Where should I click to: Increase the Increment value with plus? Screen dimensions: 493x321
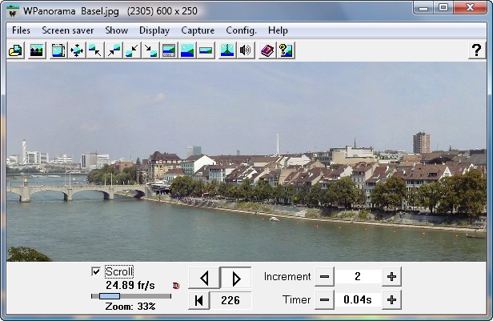click(391, 277)
